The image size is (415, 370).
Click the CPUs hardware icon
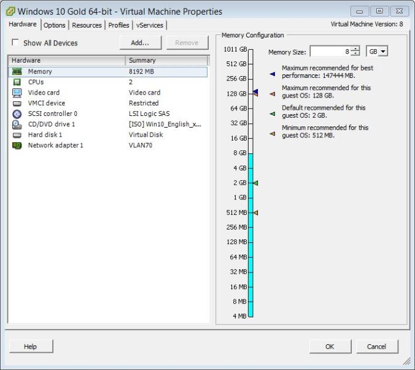17,82
